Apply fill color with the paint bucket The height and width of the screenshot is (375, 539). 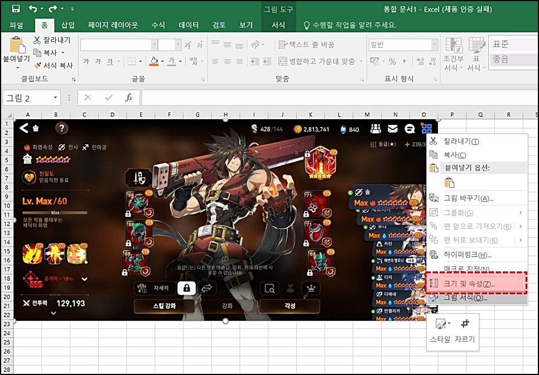coord(154,61)
